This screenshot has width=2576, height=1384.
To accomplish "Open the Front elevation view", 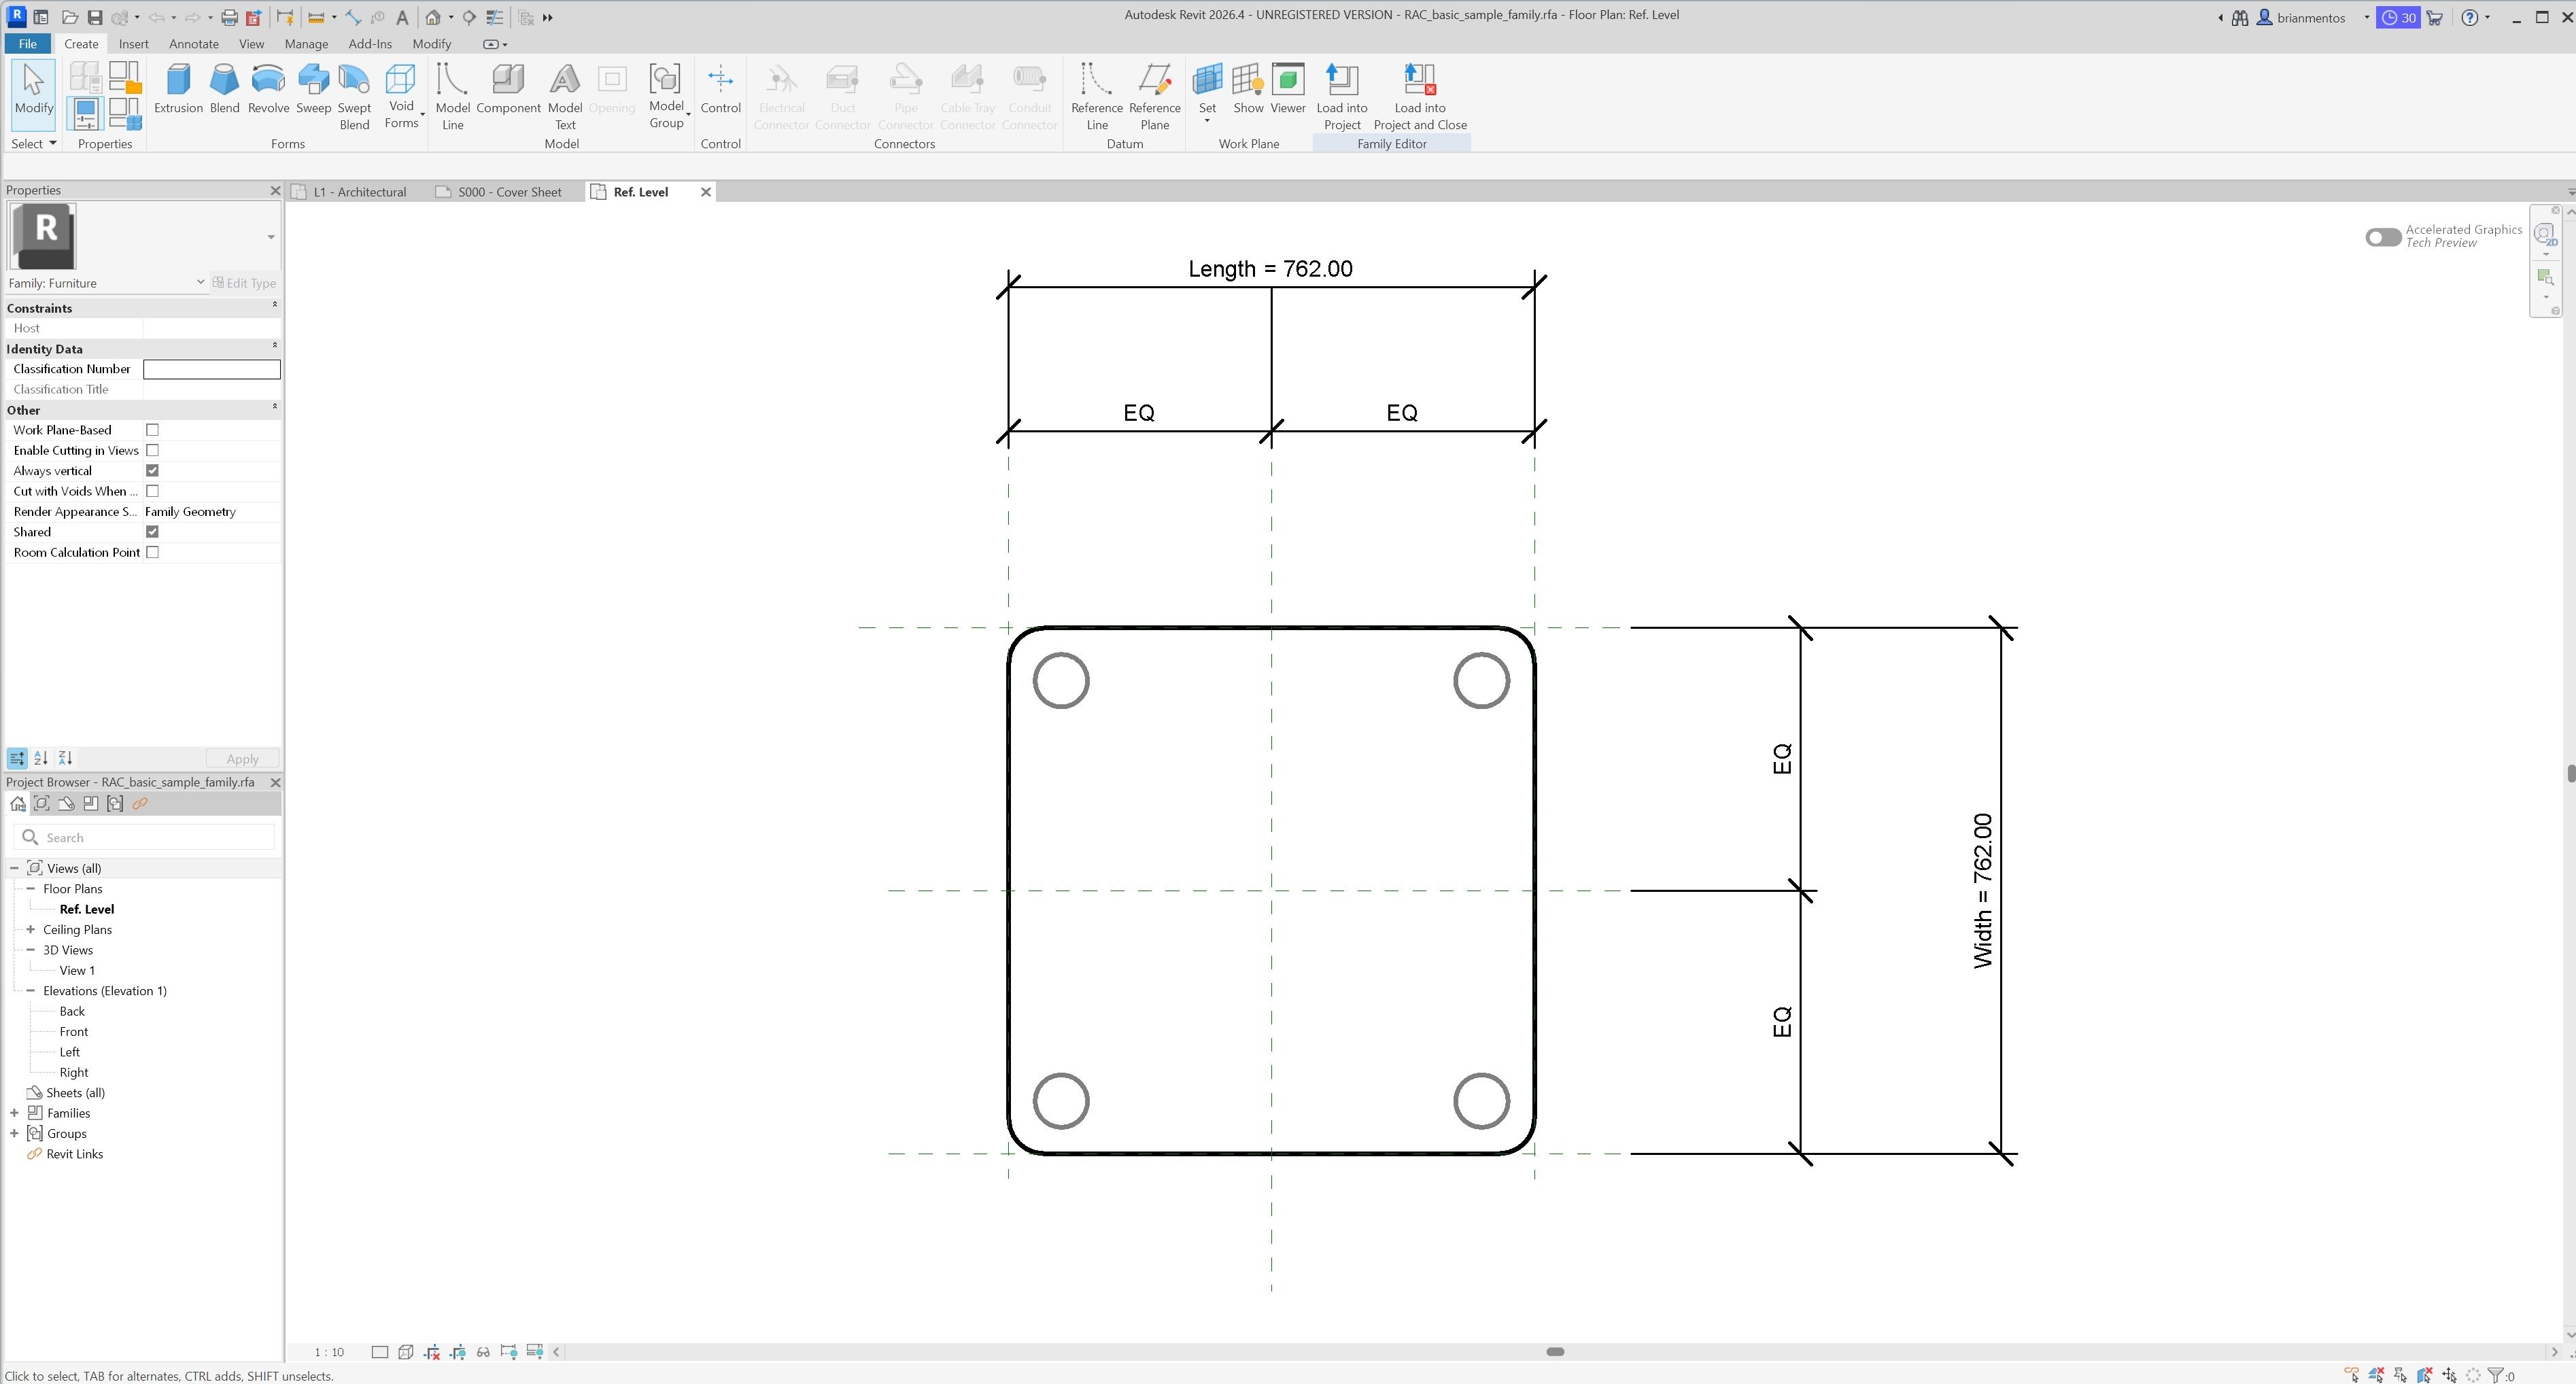I will 74,1031.
